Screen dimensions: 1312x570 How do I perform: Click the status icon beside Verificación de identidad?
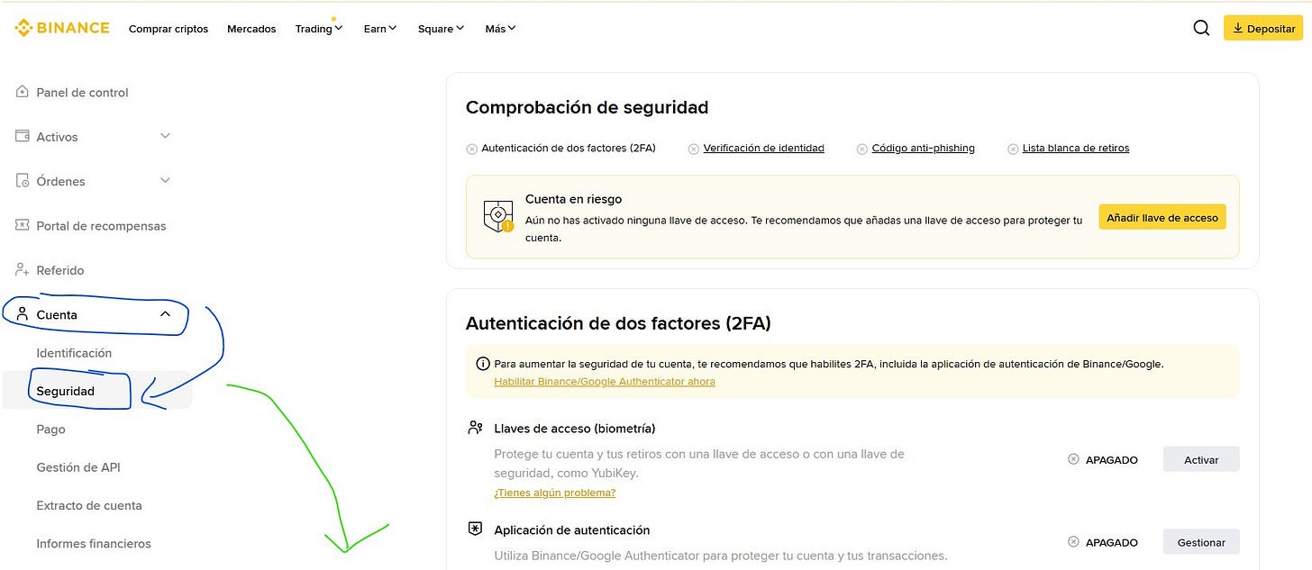click(x=693, y=149)
